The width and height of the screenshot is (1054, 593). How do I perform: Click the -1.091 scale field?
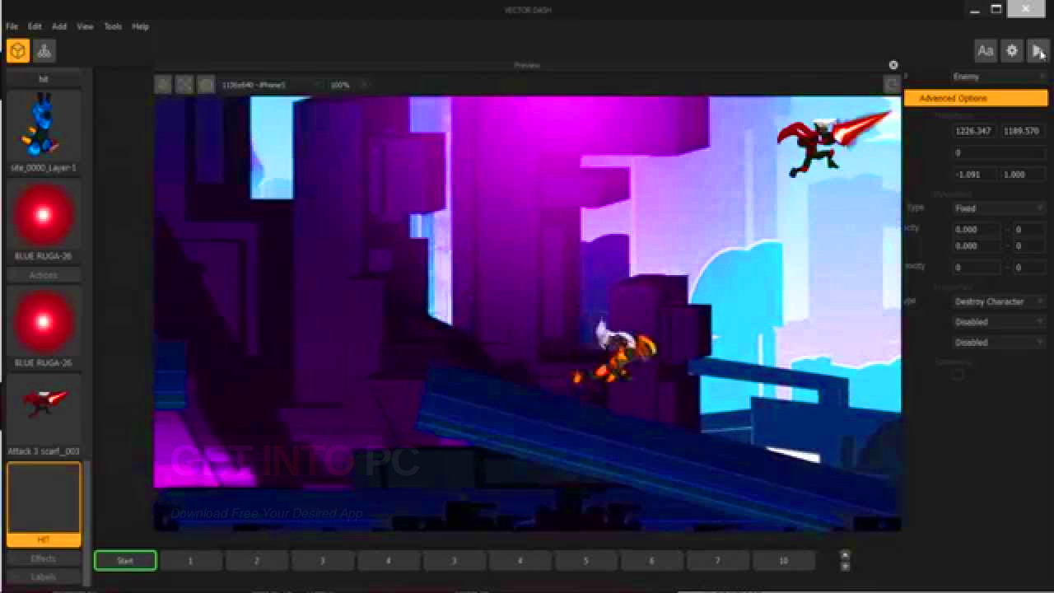pyautogui.click(x=973, y=175)
